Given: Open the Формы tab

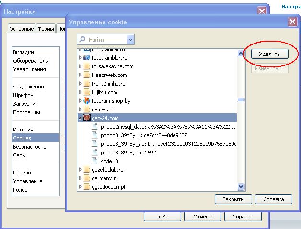Looking at the screenshot, I should [46, 29].
